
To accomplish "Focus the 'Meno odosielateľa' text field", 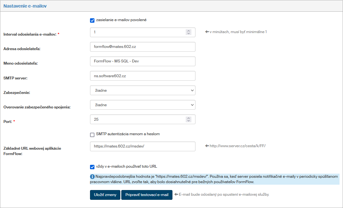I will (142, 61).
